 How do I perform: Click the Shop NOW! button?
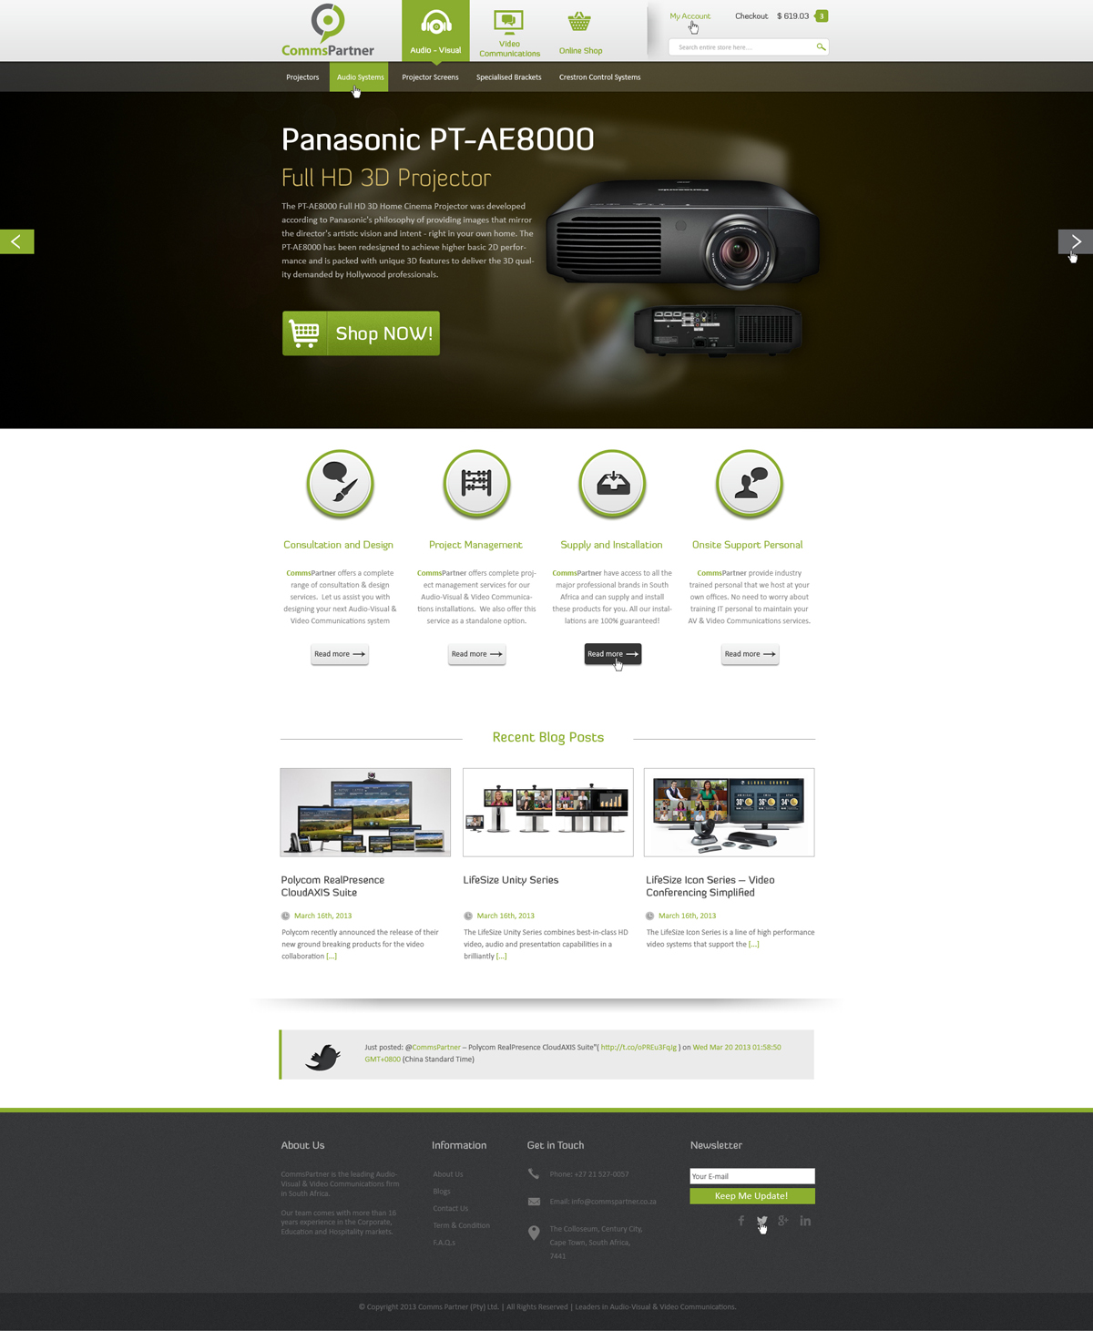[x=361, y=333]
